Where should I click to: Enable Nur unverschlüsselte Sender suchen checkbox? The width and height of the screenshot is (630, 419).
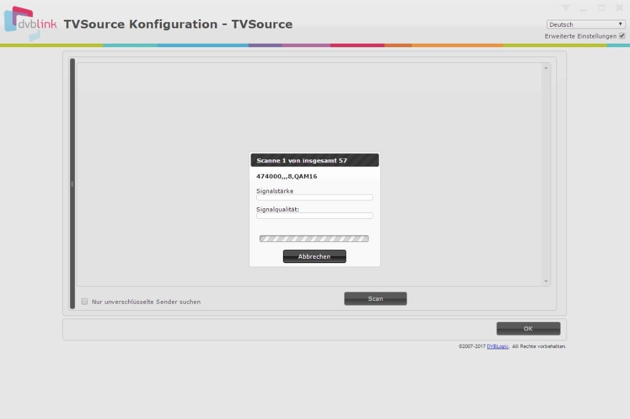tap(84, 301)
